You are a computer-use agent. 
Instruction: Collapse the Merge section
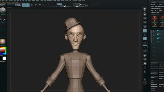[153, 83]
